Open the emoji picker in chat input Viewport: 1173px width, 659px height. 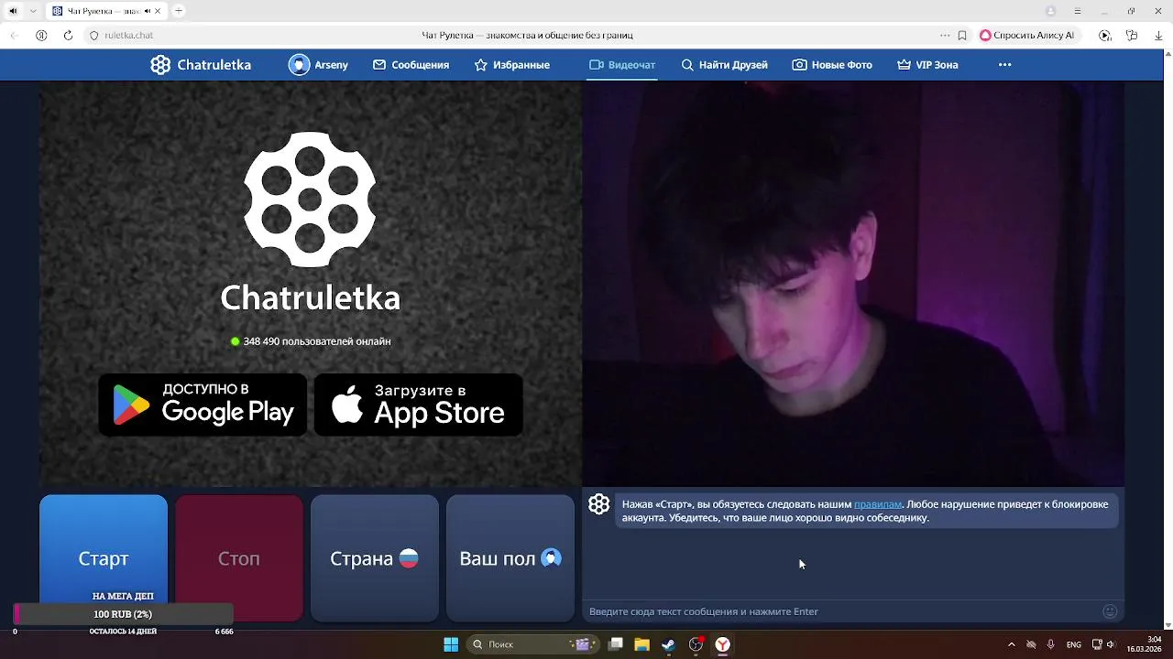coord(1110,611)
